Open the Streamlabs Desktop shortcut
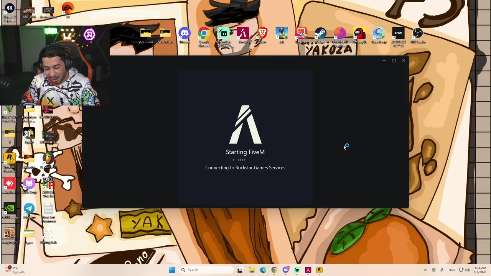Image resolution: width=491 pixels, height=276 pixels. point(223,37)
